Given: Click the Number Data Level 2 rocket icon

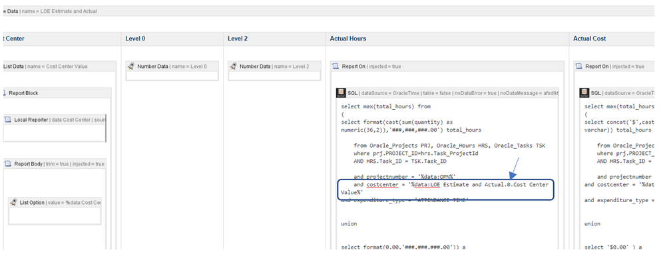Looking at the screenshot, I should tap(233, 66).
